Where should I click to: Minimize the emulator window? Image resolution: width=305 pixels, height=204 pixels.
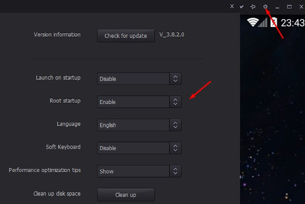[x=277, y=8]
